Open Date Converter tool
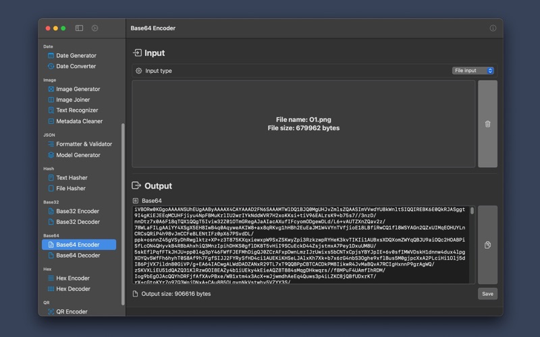This screenshot has height=337, width=540. coord(76,66)
